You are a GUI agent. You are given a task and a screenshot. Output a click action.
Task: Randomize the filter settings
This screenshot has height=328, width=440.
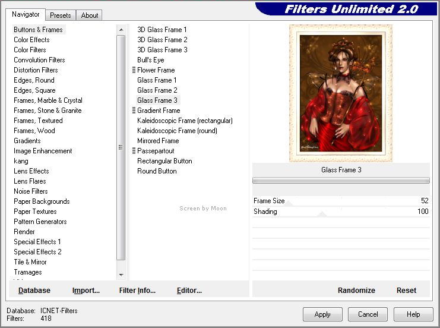click(x=356, y=291)
